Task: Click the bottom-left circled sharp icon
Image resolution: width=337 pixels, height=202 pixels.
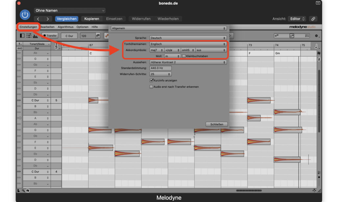Action: [28, 190]
